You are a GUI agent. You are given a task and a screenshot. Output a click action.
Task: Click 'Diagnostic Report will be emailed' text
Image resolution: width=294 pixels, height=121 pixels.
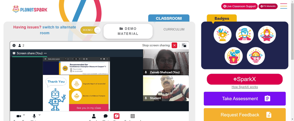[x=94, y=84]
